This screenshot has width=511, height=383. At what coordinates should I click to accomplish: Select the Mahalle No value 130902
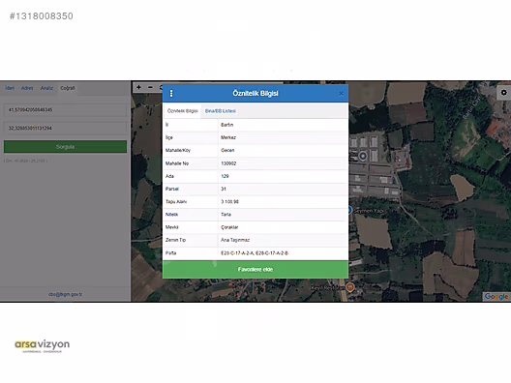tap(228, 163)
